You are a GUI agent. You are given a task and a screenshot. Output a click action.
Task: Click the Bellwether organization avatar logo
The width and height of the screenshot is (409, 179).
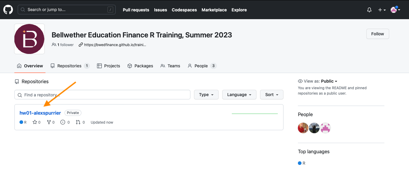tap(29, 39)
